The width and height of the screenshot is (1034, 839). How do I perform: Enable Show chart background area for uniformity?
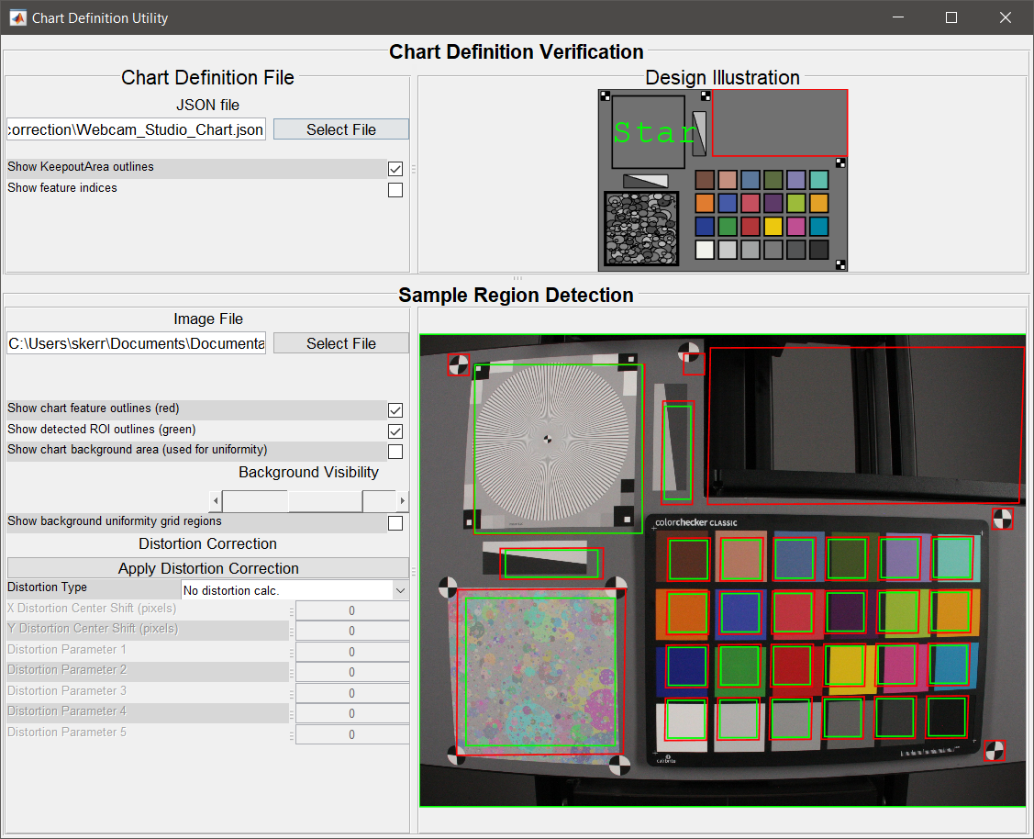395,451
